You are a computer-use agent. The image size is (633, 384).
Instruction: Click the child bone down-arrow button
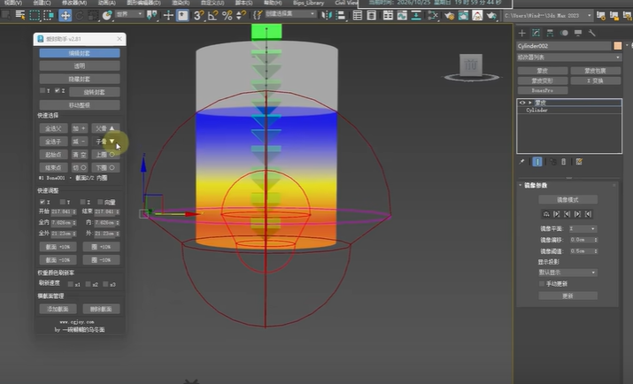[105, 142]
